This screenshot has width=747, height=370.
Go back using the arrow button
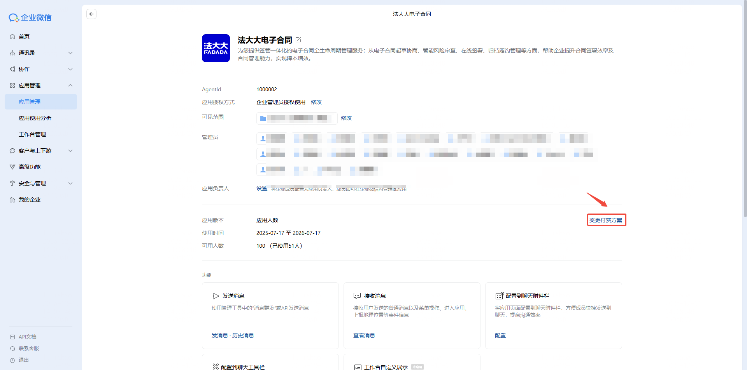click(x=91, y=14)
